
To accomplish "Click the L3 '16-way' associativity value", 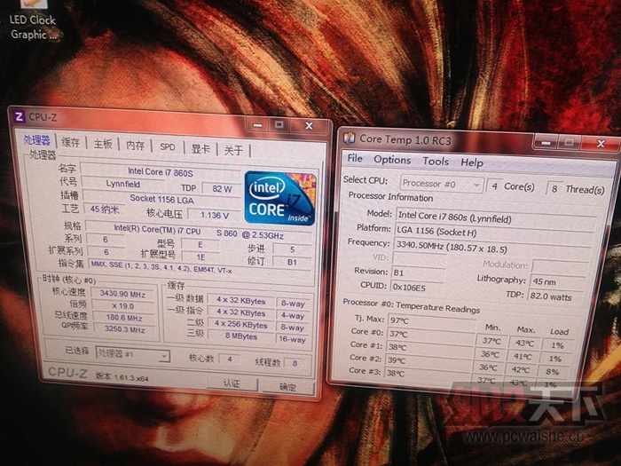I will (x=292, y=339).
